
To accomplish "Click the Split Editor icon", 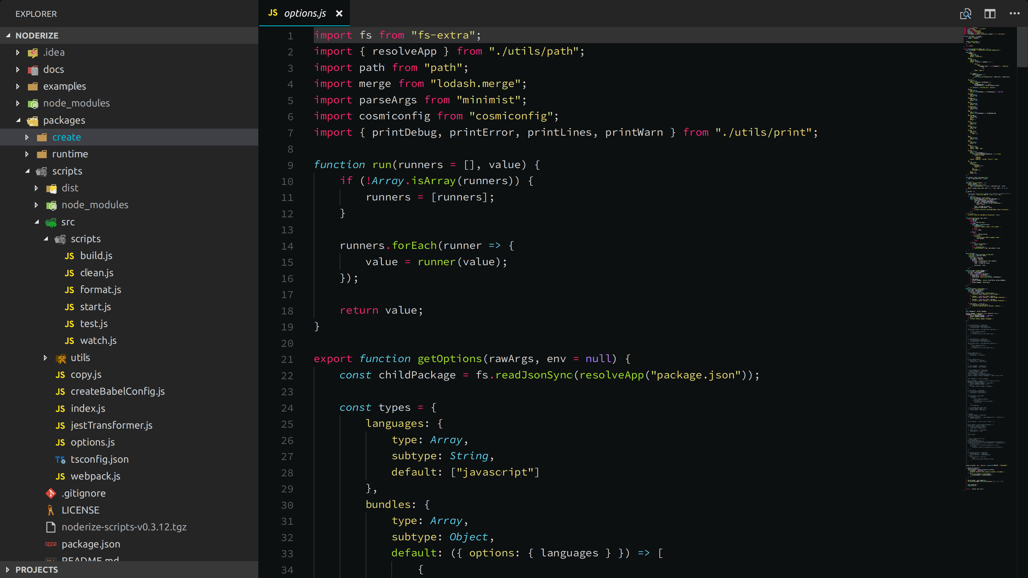I will (990, 14).
